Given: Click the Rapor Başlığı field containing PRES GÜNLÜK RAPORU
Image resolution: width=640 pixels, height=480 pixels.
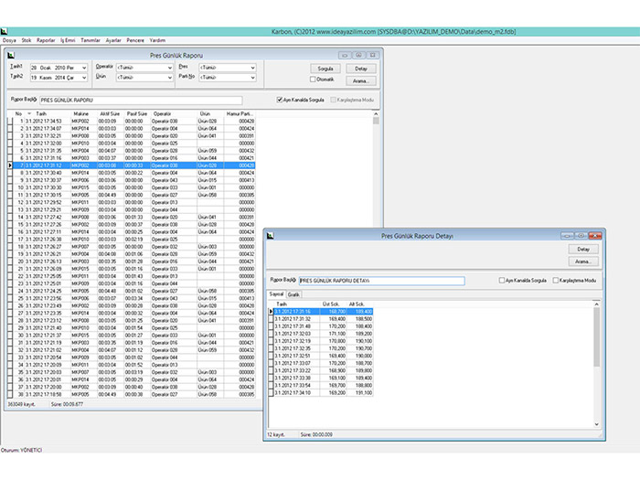Looking at the screenshot, I should coord(141,100).
